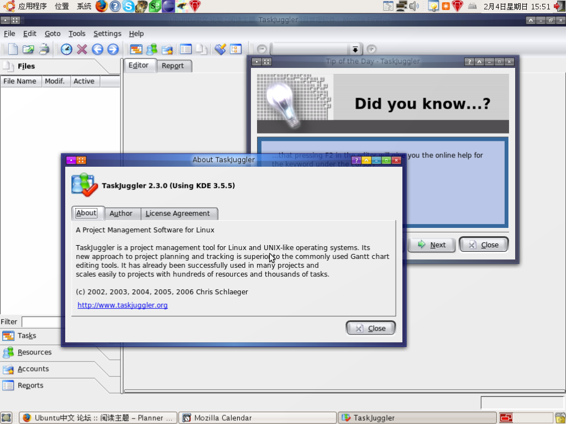Click the blue forward arrow toolbar icon
The width and height of the screenshot is (566, 424).
pos(113,49)
